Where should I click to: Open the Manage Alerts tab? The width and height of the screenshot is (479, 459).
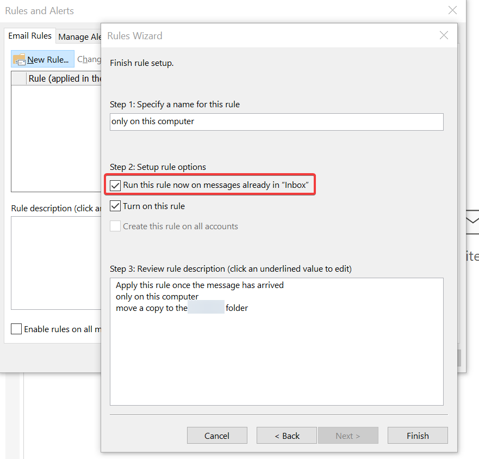[x=79, y=37]
